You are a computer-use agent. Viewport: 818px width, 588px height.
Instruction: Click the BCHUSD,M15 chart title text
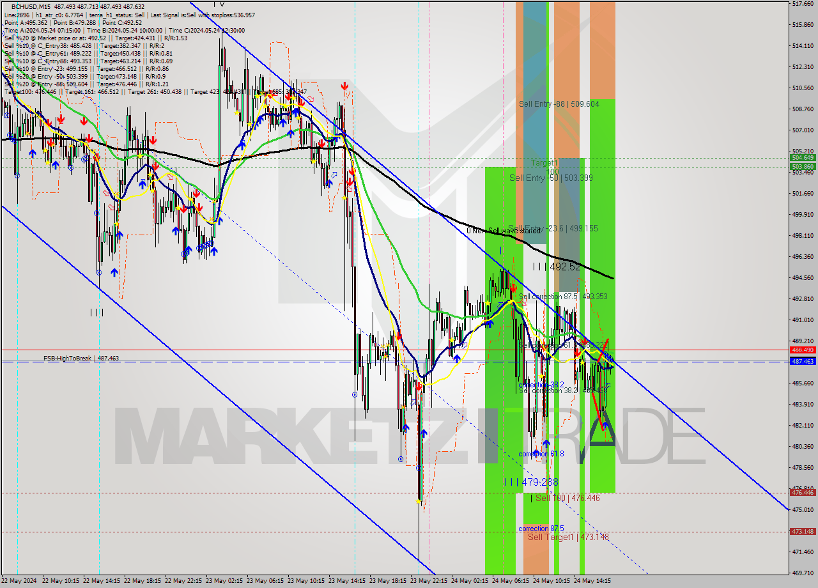click(x=29, y=6)
